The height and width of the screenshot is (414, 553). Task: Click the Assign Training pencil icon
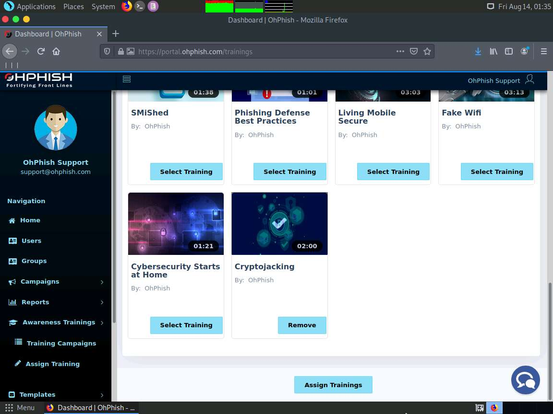pyautogui.click(x=18, y=363)
